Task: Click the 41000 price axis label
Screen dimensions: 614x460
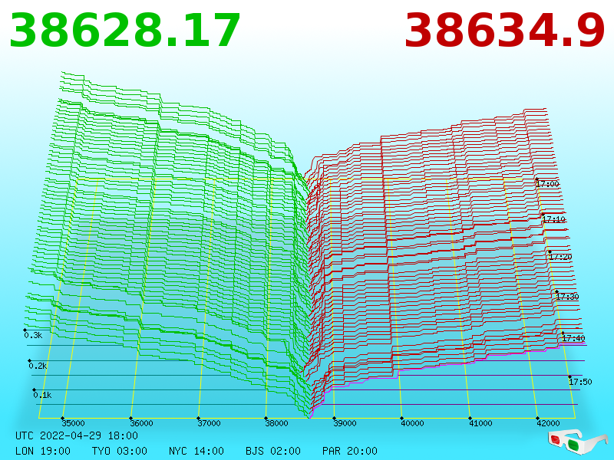Action: pos(480,423)
